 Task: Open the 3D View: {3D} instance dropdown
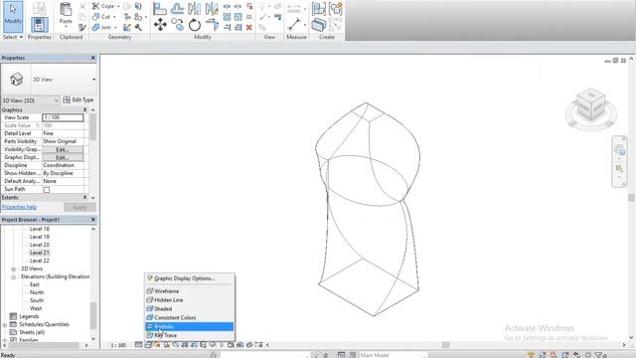[57, 100]
